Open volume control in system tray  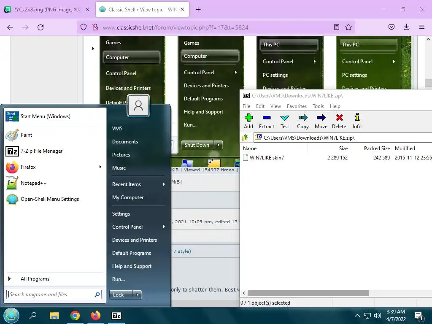pyautogui.click(x=378, y=316)
